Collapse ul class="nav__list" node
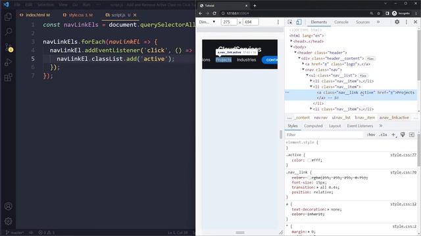This screenshot has width=421, height=236. tap(307, 75)
